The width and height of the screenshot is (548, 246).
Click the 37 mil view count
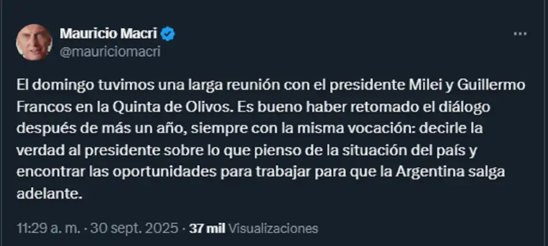(206, 229)
